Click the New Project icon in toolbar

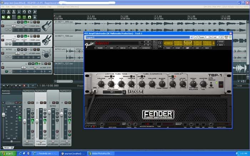[4, 12]
